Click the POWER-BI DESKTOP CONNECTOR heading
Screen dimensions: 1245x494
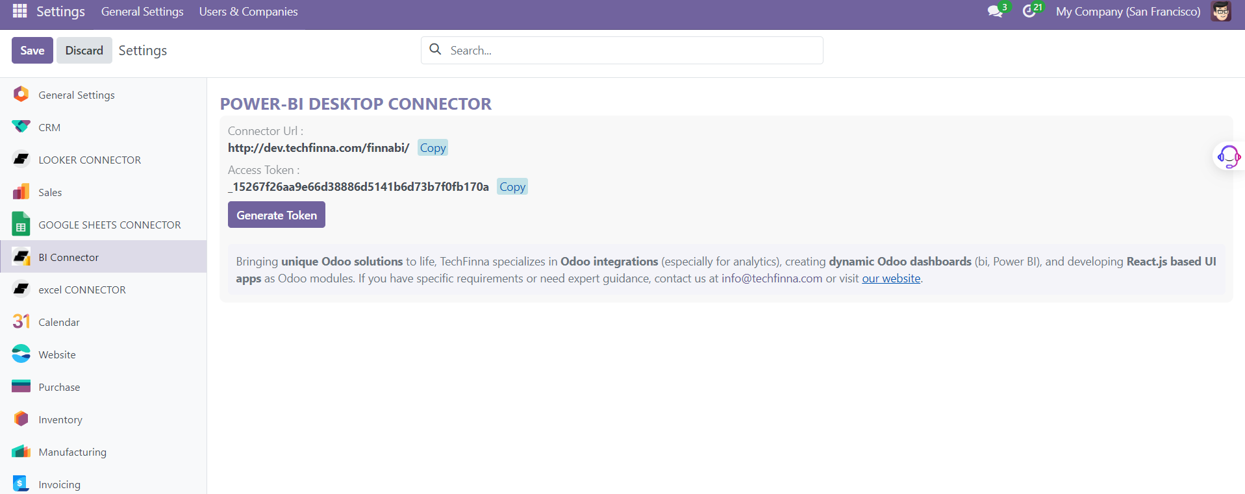tap(356, 104)
